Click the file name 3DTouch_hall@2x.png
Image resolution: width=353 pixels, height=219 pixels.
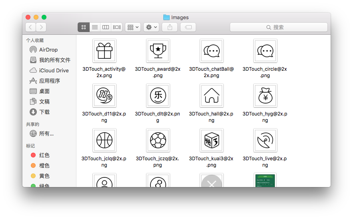click(211, 117)
